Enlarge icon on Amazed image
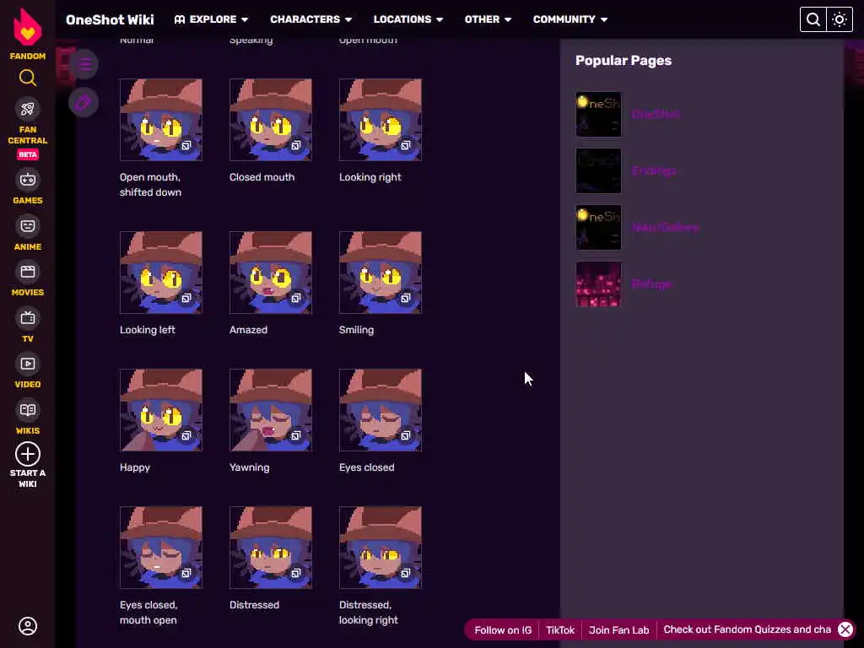The image size is (864, 648). pyautogui.click(x=296, y=298)
